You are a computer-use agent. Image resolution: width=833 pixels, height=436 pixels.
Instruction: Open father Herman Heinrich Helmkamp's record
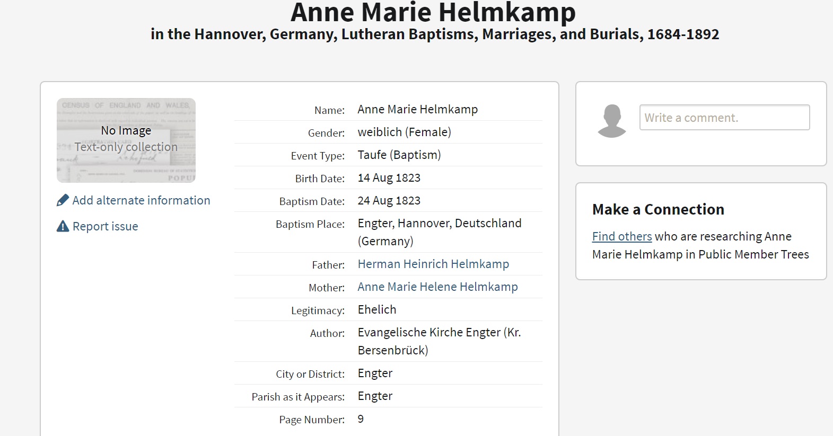433,264
